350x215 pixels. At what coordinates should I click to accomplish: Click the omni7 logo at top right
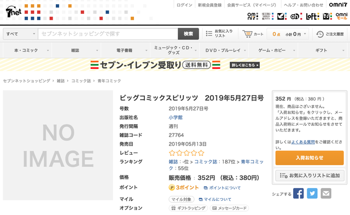pyautogui.click(x=338, y=5)
